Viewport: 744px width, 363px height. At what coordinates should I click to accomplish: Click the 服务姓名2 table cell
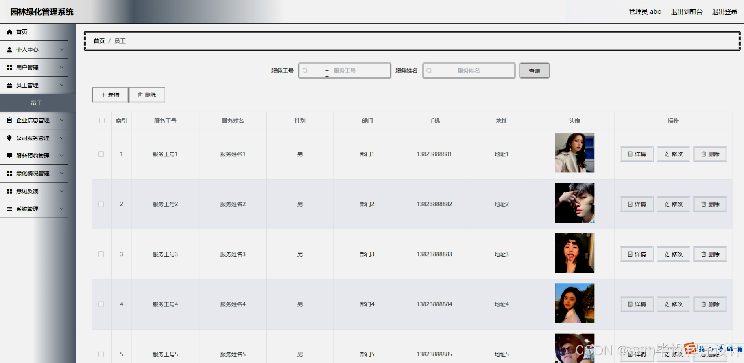click(x=233, y=204)
